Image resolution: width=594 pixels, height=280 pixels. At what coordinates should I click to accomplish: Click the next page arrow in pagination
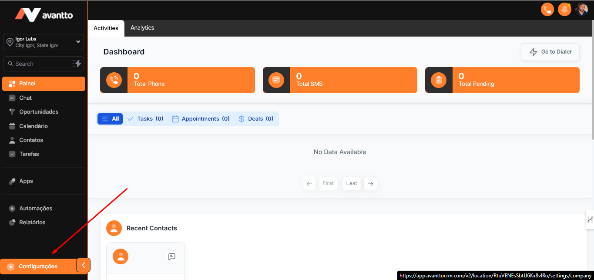[370, 183]
